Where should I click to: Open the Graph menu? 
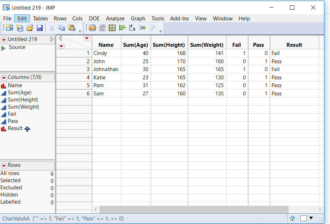coord(138,19)
